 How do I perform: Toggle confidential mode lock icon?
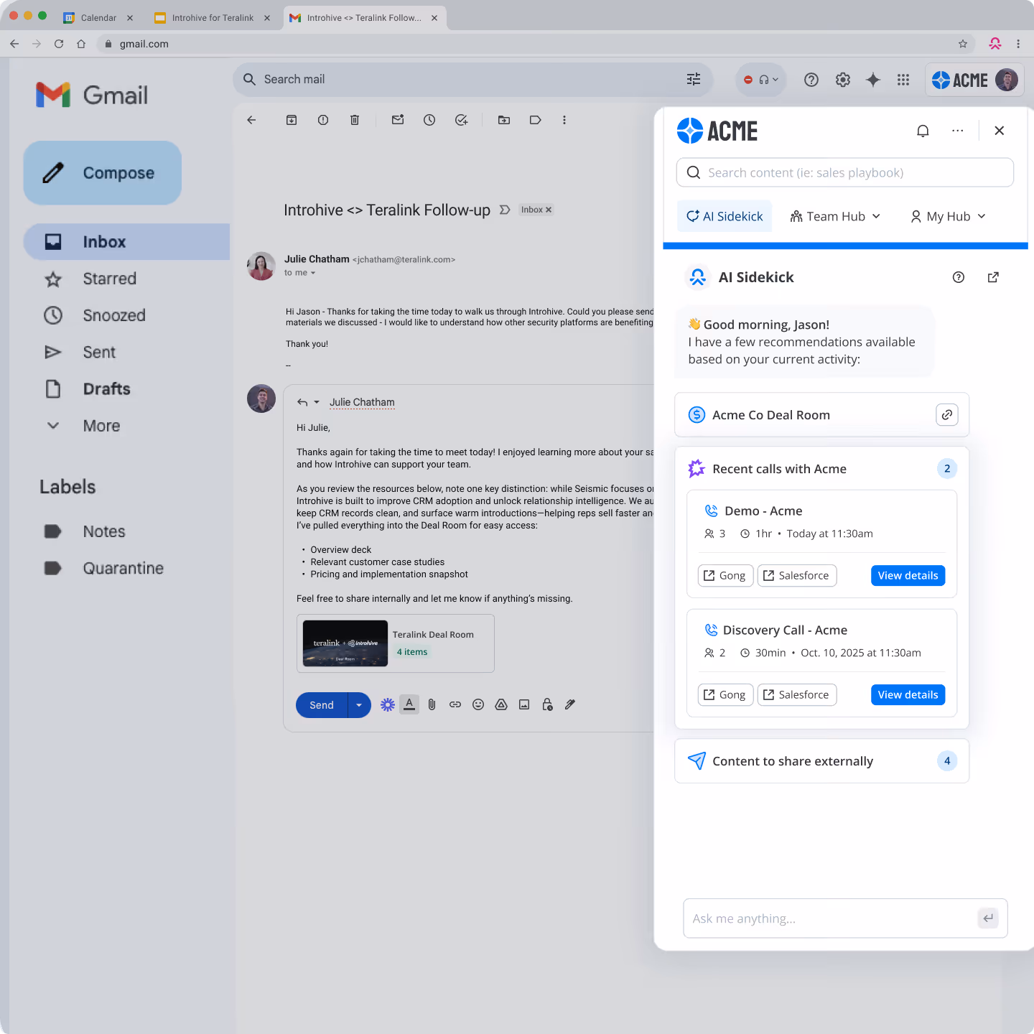[x=547, y=704]
